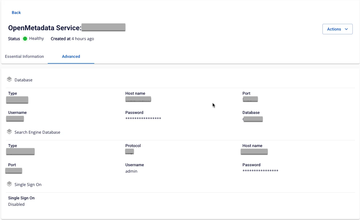The height and width of the screenshot is (220, 360).
Task: Switch to the Essential Information tab
Action: [x=24, y=56]
